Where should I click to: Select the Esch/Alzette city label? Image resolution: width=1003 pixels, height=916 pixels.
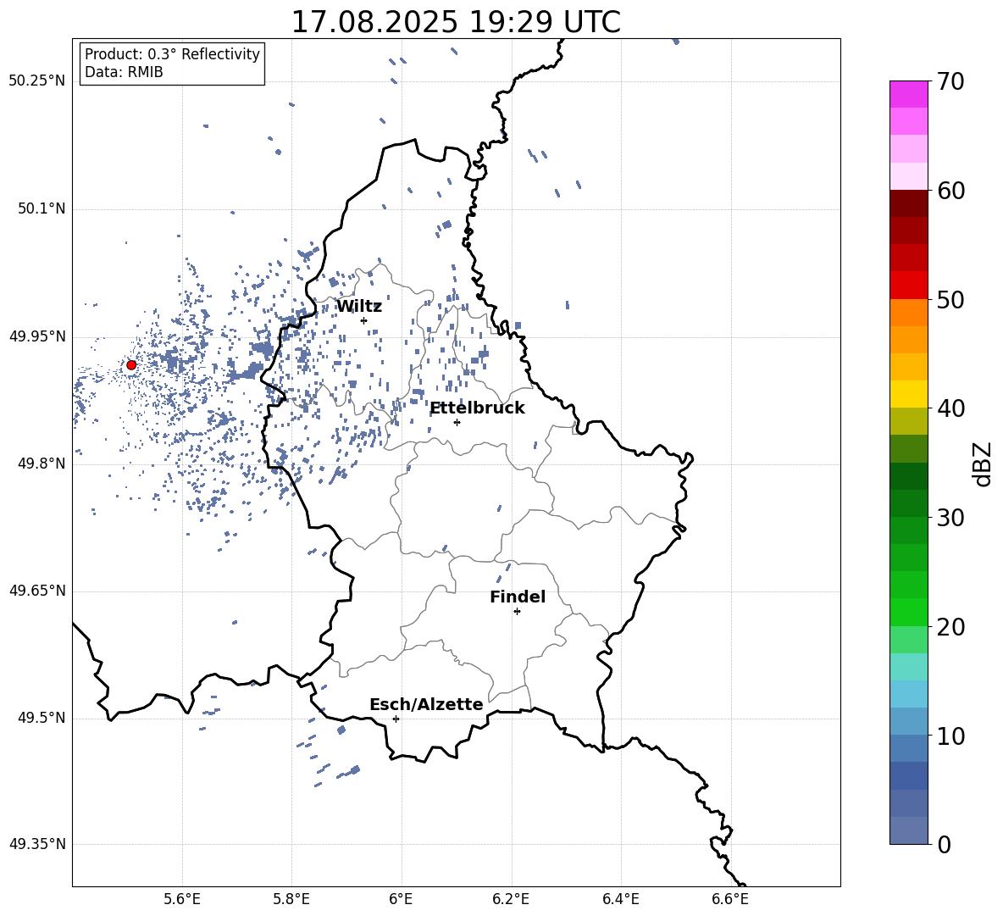click(426, 704)
